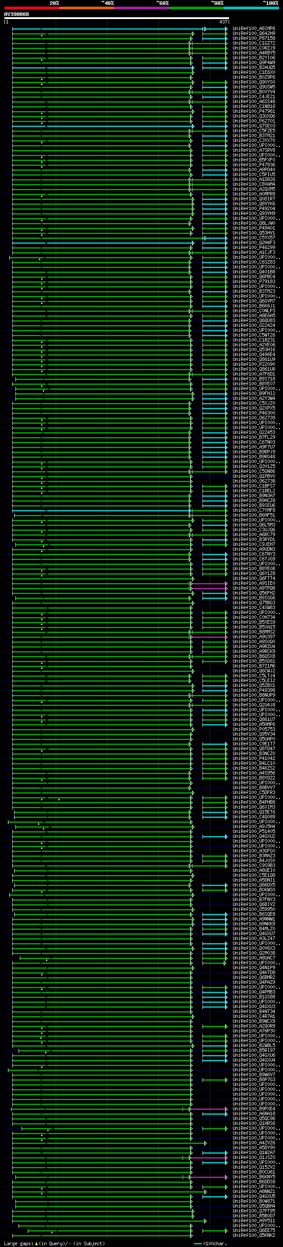Click the purple ~60% identity color bar
This screenshot has width=283, height=1247.
(x=142, y=8)
